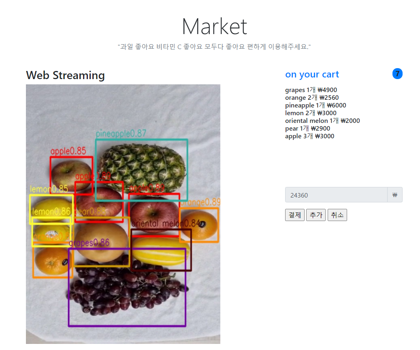The height and width of the screenshot is (350, 420).
Task: Select oriental melon 1개 ₩2000 cart entry
Action: pyautogui.click(x=322, y=121)
